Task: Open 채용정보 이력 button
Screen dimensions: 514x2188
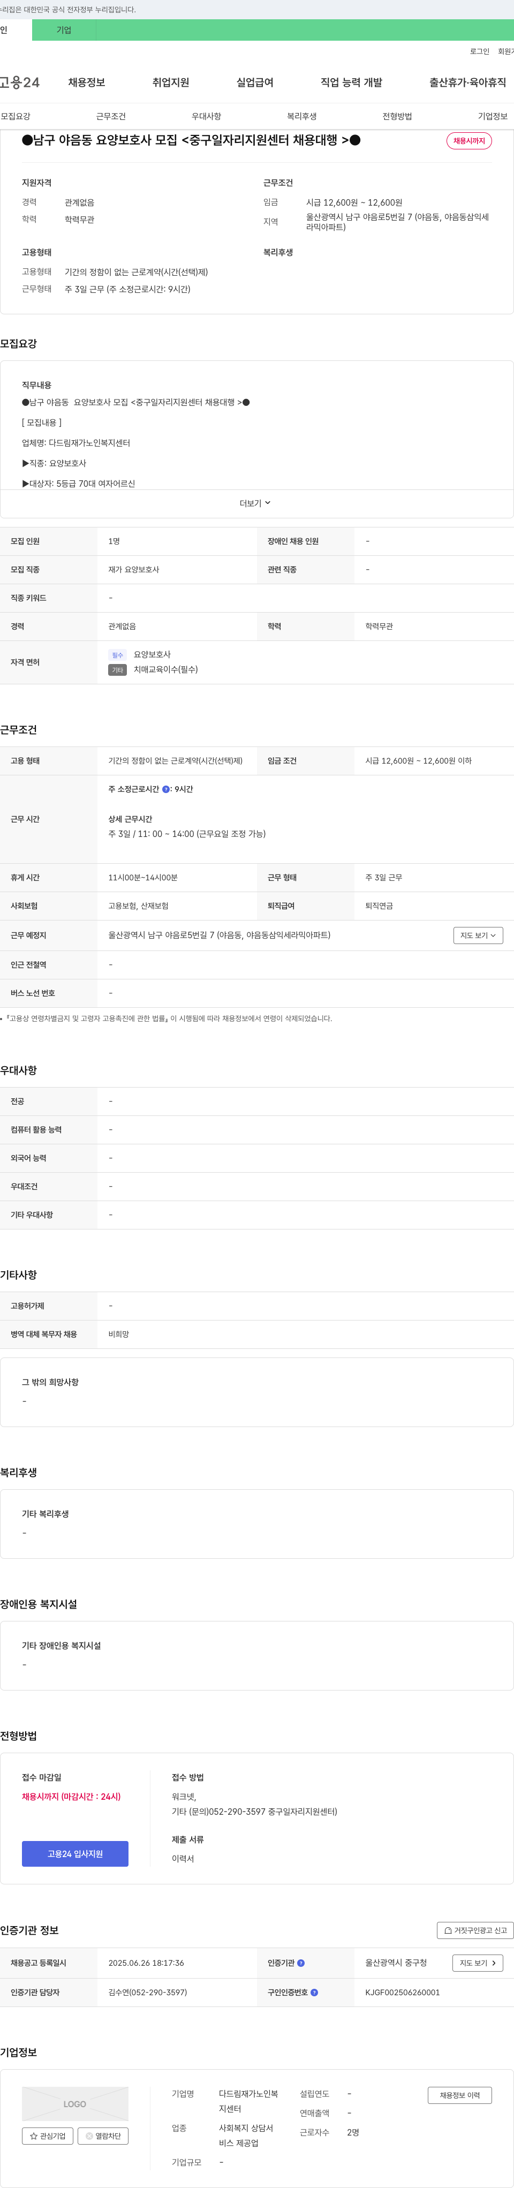Action: pyautogui.click(x=459, y=2095)
